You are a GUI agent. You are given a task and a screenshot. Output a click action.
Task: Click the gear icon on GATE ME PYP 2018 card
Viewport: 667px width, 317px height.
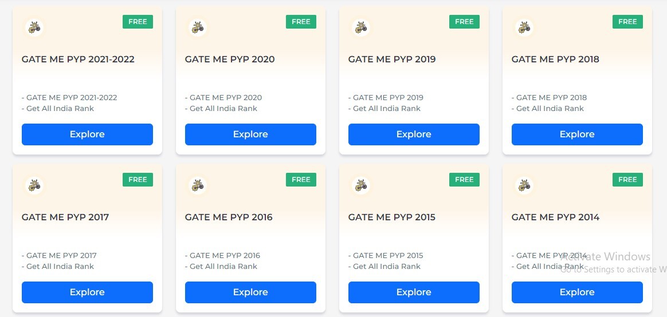[524, 27]
